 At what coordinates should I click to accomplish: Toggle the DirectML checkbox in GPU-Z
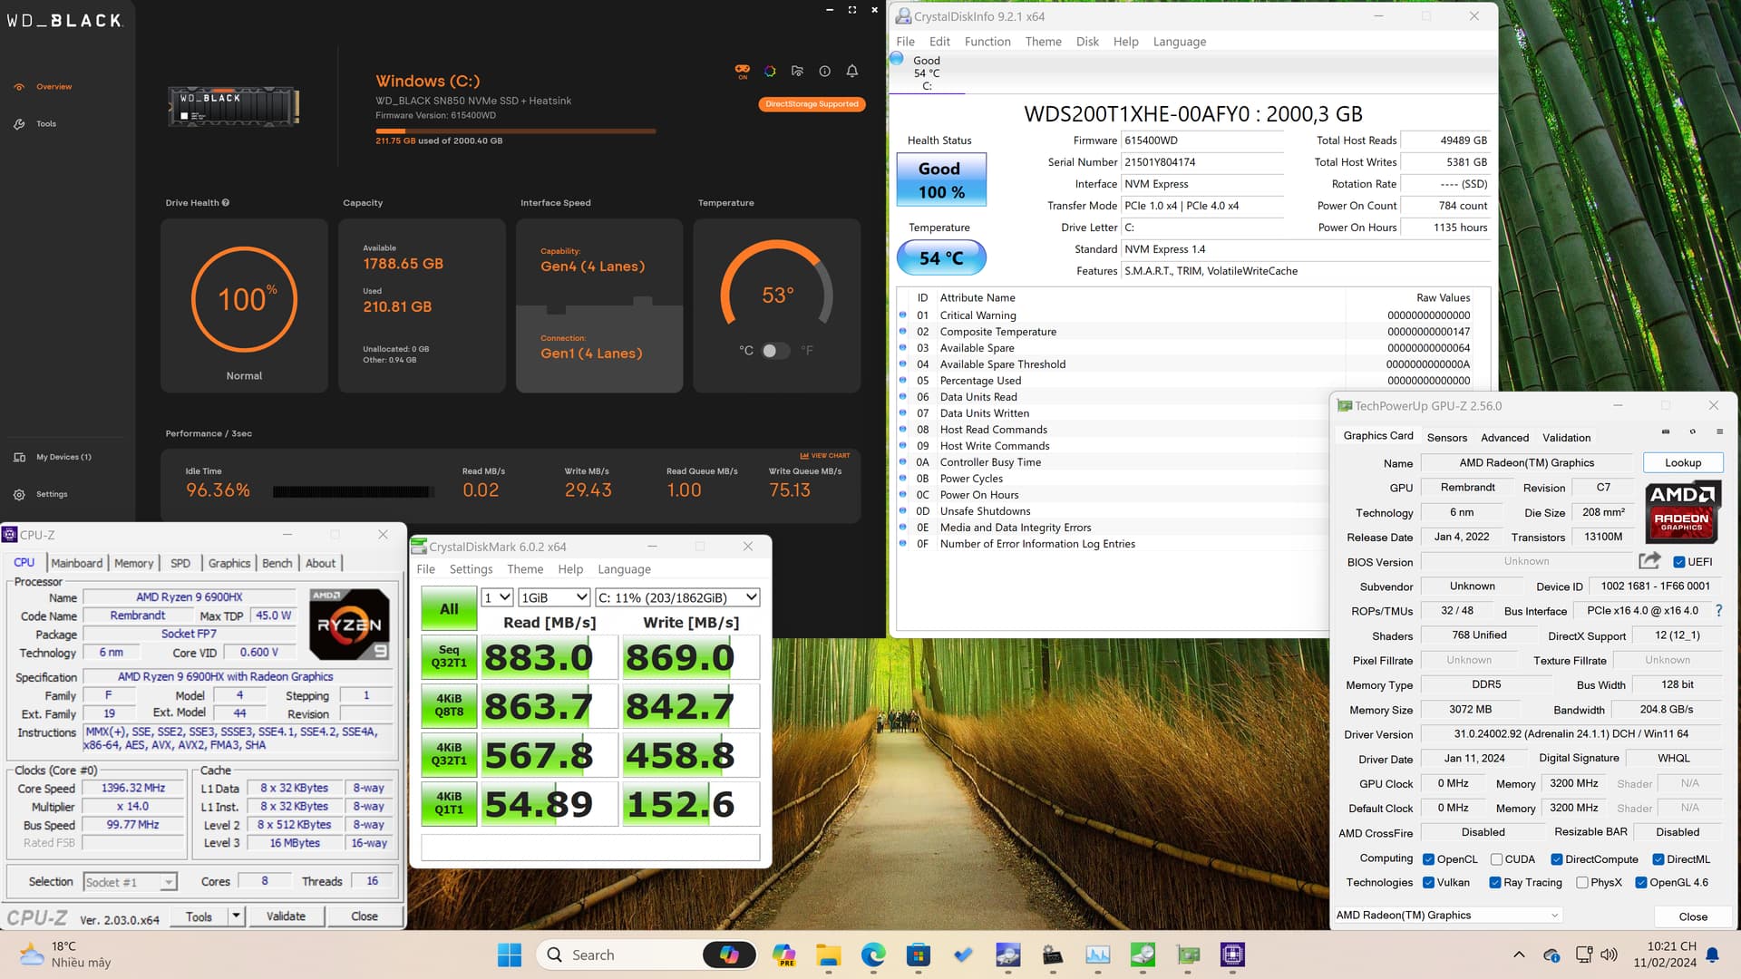[x=1658, y=859]
